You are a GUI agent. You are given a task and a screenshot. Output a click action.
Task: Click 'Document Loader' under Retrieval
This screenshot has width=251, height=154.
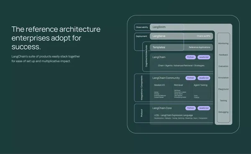coord(180,92)
